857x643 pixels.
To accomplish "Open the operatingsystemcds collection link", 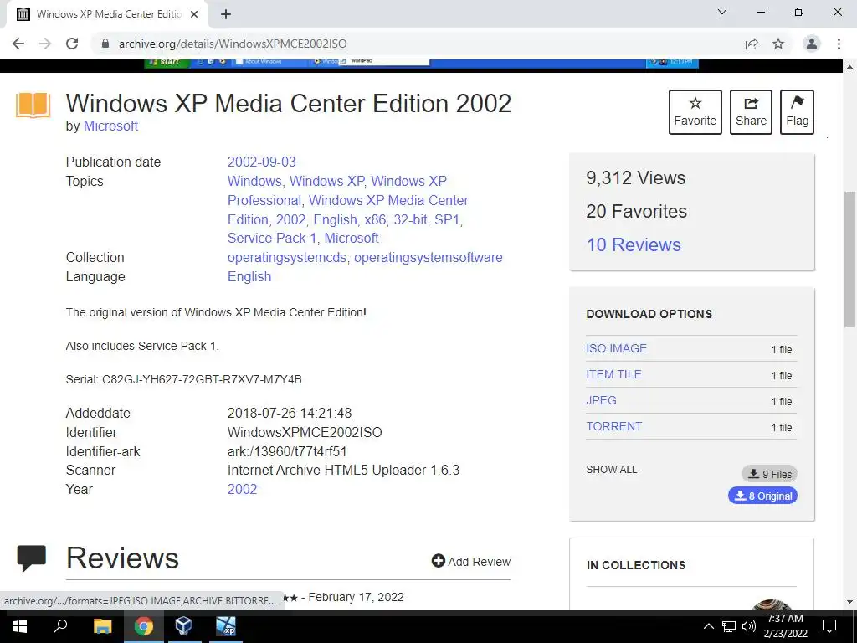I will [x=287, y=258].
